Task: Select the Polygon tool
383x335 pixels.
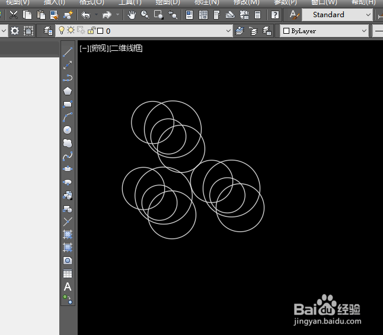Action: coord(68,91)
